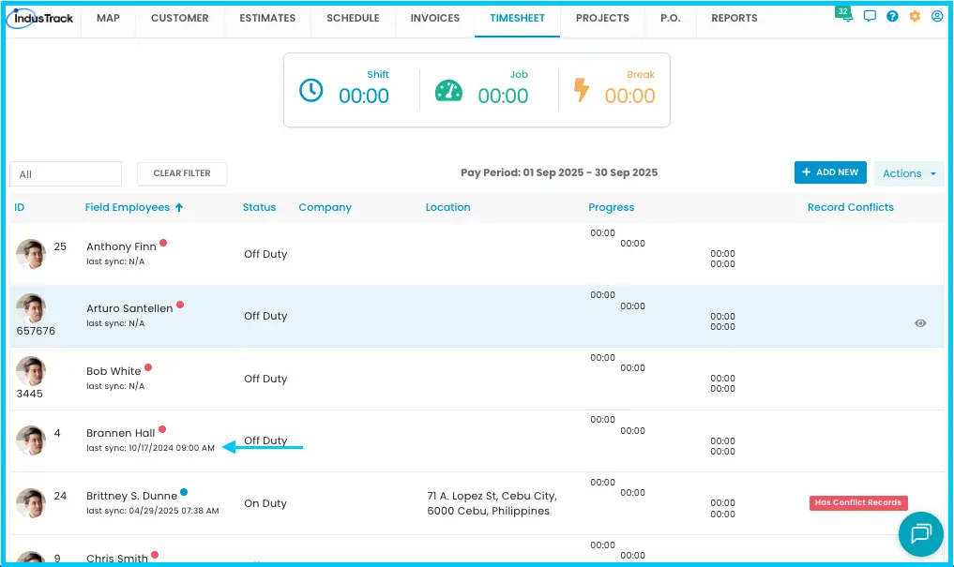Click the Chris Smith name

(117, 559)
